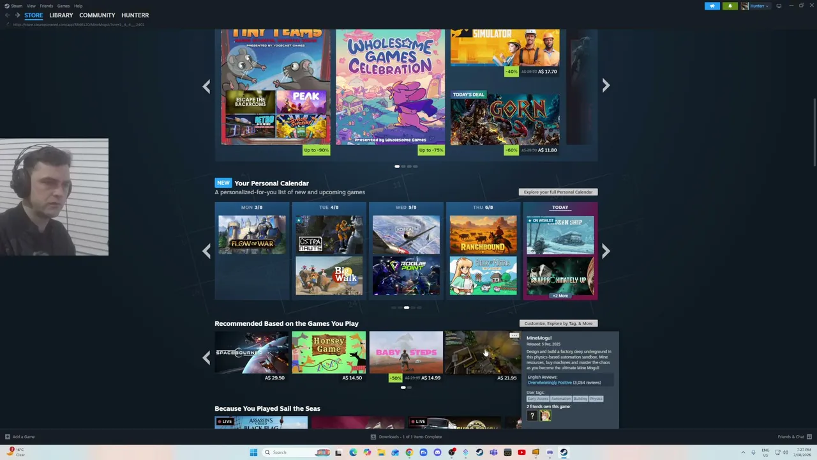Click the Early Access user tag
This screenshot has width=817, height=460.
coord(538,399)
